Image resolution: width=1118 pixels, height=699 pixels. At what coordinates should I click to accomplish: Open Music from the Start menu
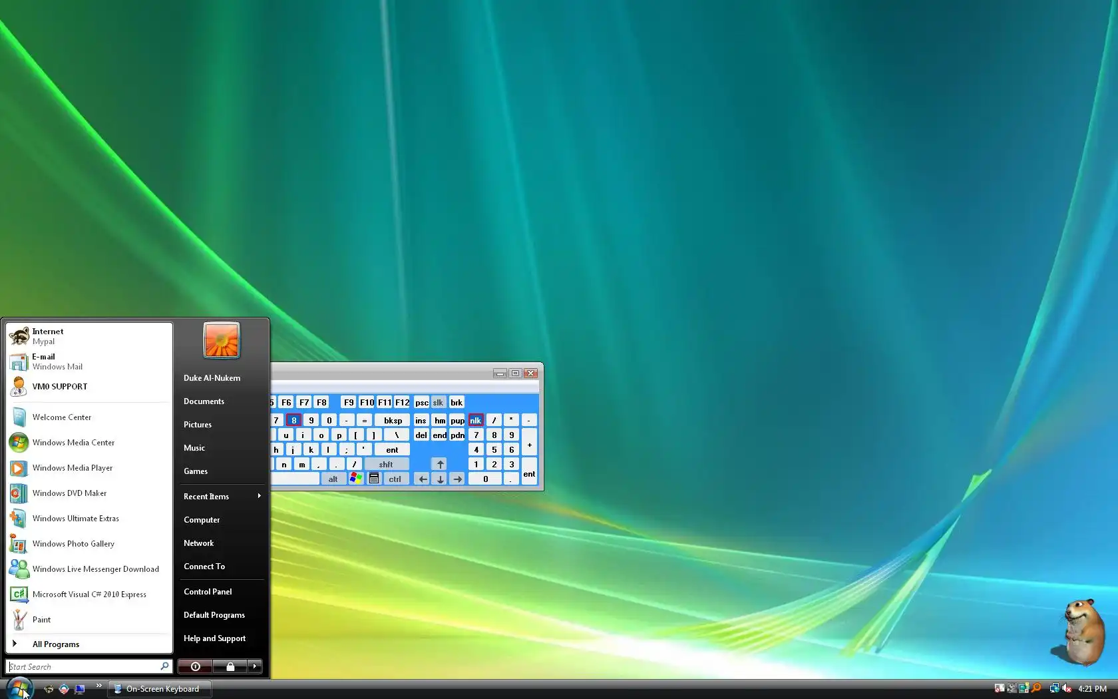[x=222, y=448]
